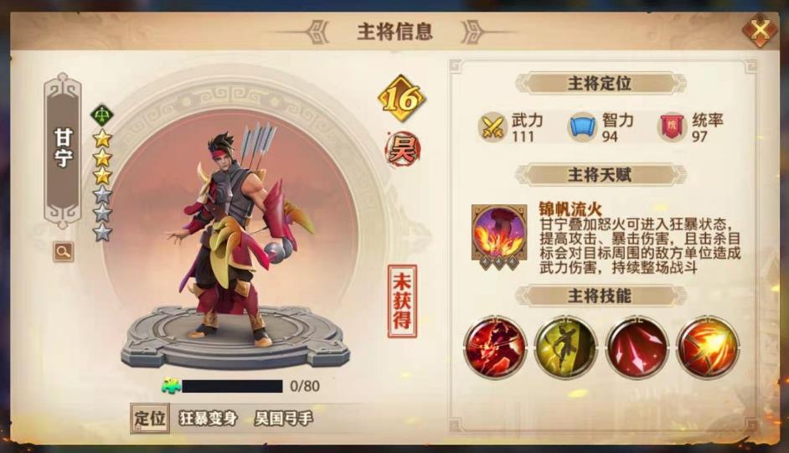Click the fragment progress bar 0/80
The image size is (789, 453).
pos(232,386)
